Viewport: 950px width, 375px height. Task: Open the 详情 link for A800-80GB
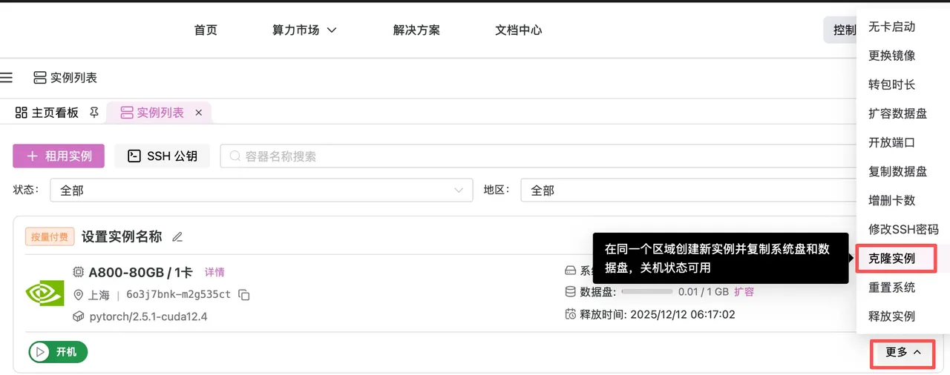[x=214, y=272]
